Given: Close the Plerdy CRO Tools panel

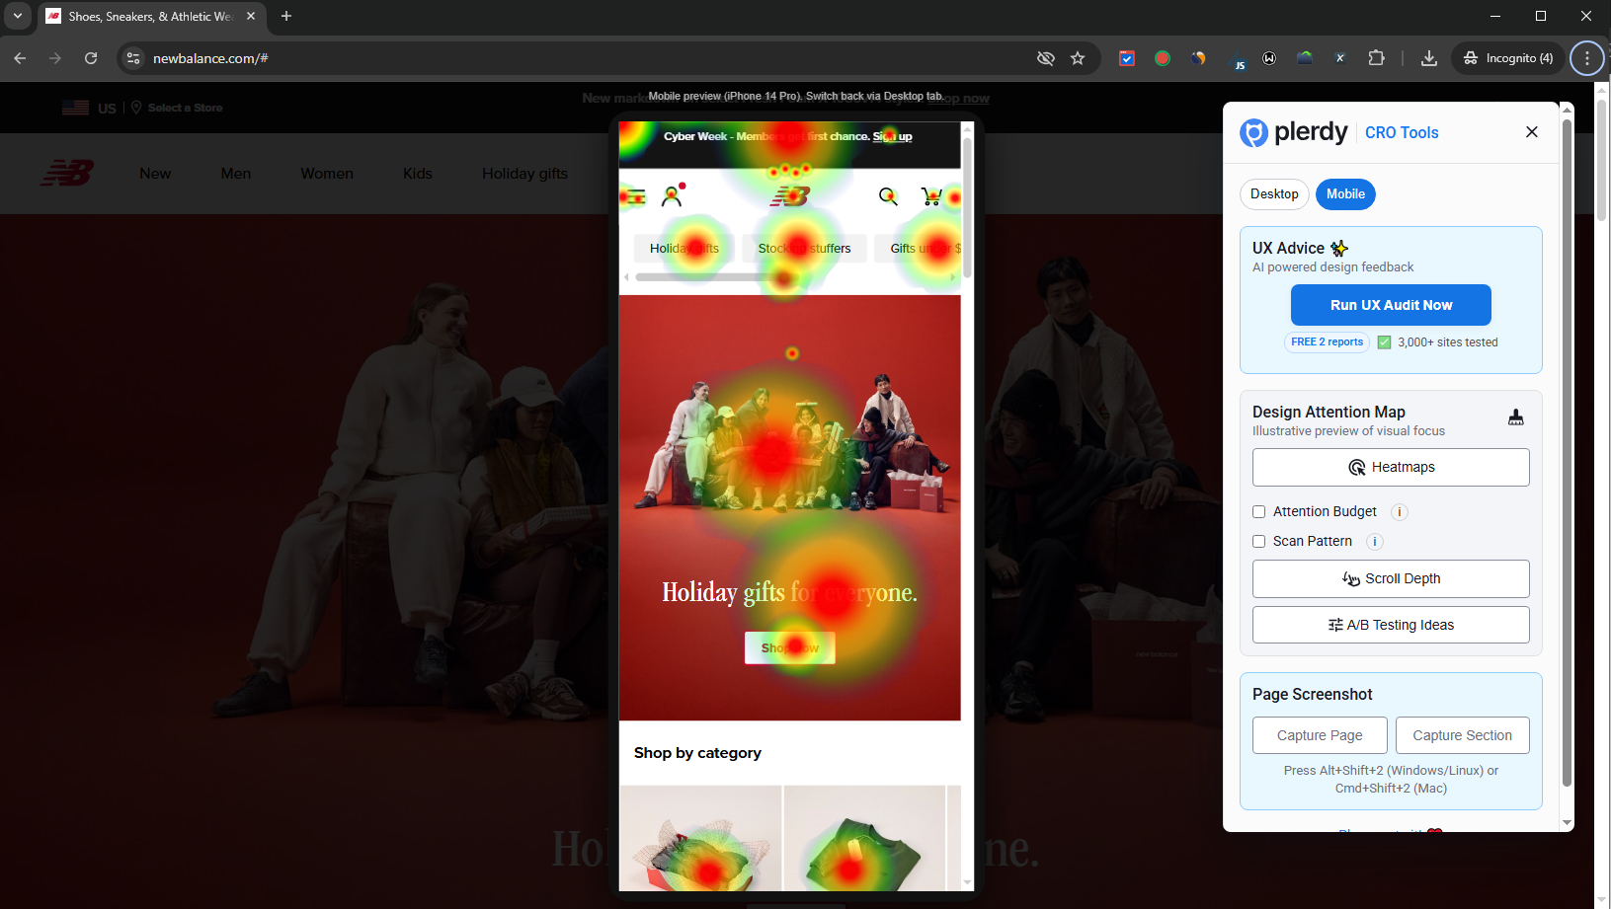Looking at the screenshot, I should [x=1531, y=132].
